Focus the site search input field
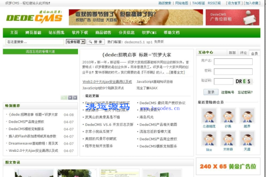Image resolution: width=266 pixels, height=177 pixels. pyautogui.click(x=35, y=42)
